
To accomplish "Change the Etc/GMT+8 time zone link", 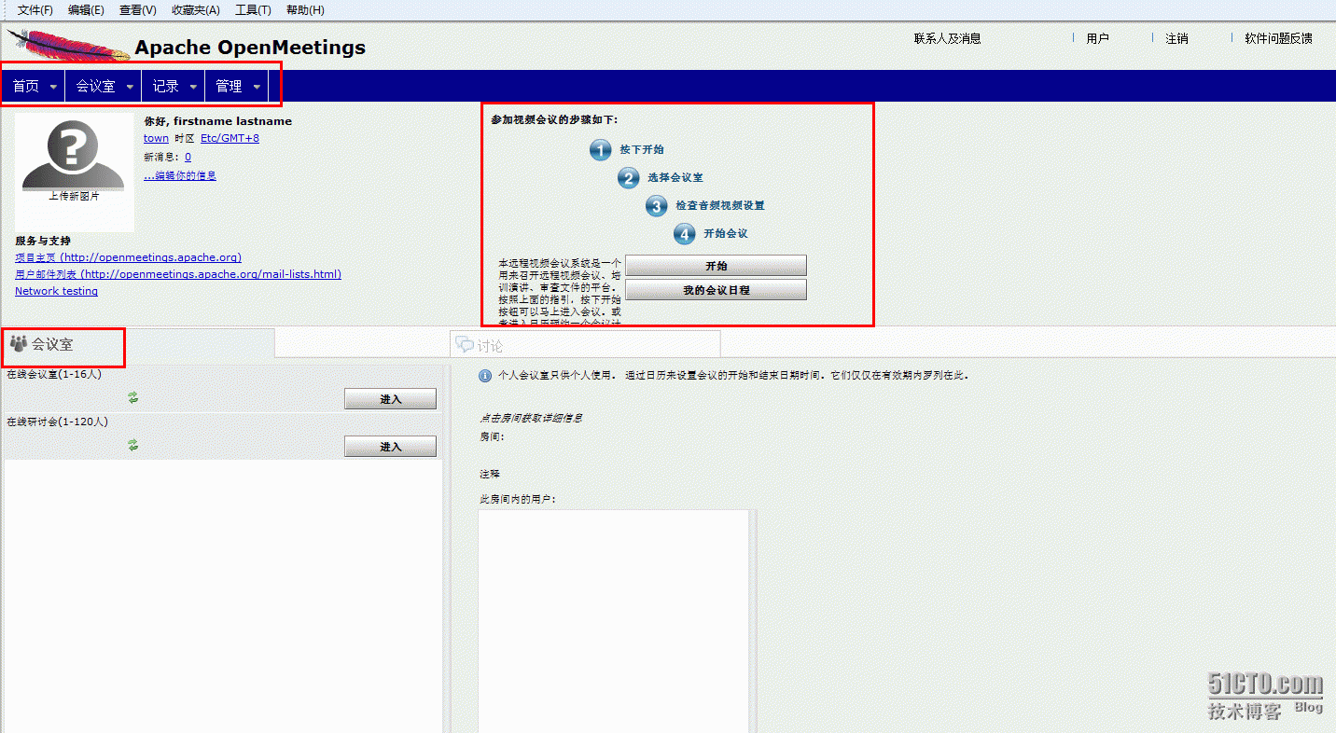I will click(x=230, y=138).
